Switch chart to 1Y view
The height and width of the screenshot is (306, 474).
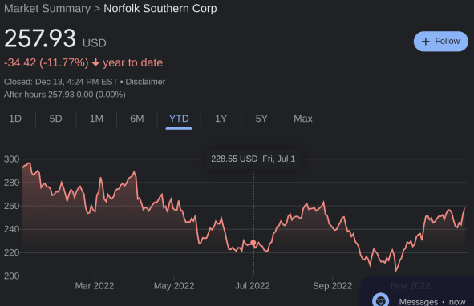click(x=221, y=119)
